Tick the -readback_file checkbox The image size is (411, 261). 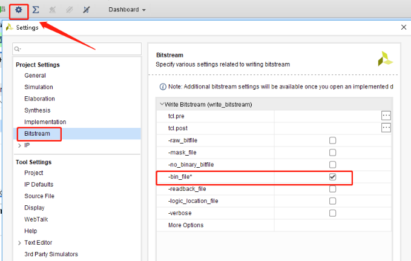(x=332, y=189)
